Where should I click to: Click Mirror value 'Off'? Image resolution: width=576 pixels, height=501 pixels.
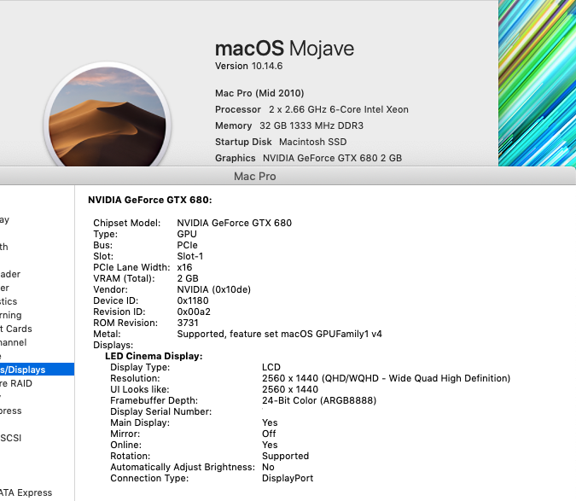[x=269, y=434]
